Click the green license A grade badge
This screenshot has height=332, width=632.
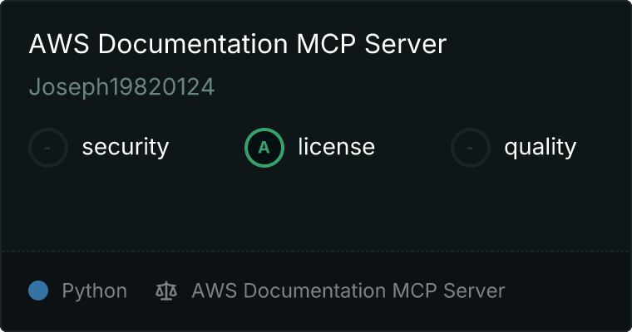(264, 148)
